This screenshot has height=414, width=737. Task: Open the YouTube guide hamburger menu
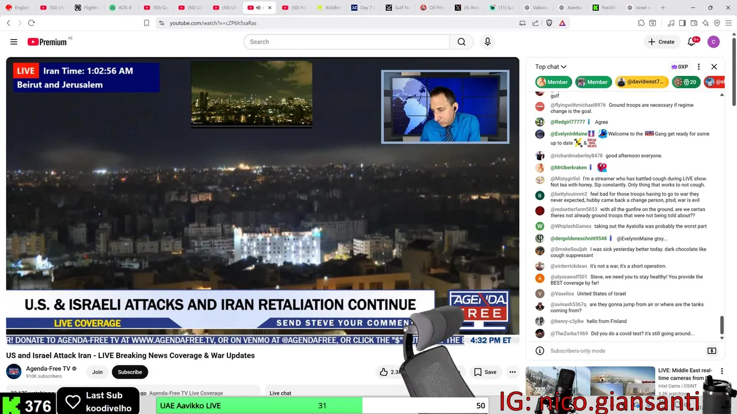pyautogui.click(x=14, y=42)
